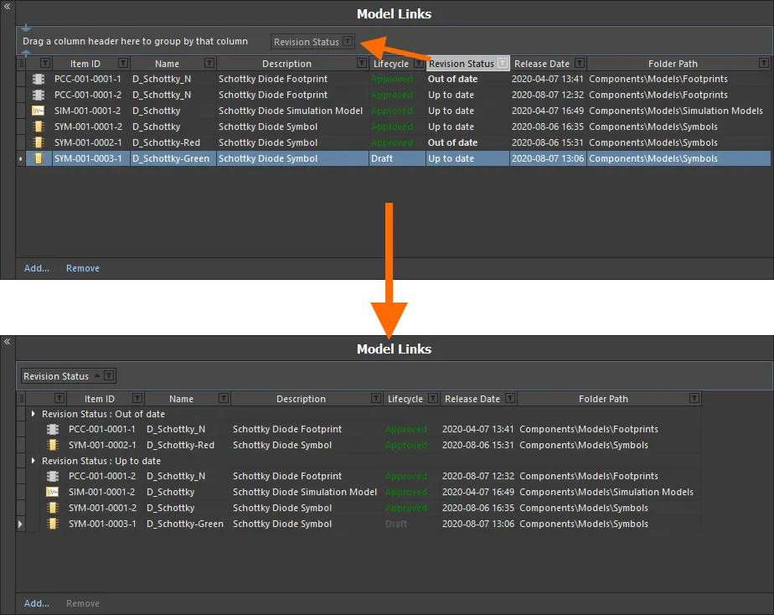
Task: Click the Remove link below the grid
Action: 82,268
